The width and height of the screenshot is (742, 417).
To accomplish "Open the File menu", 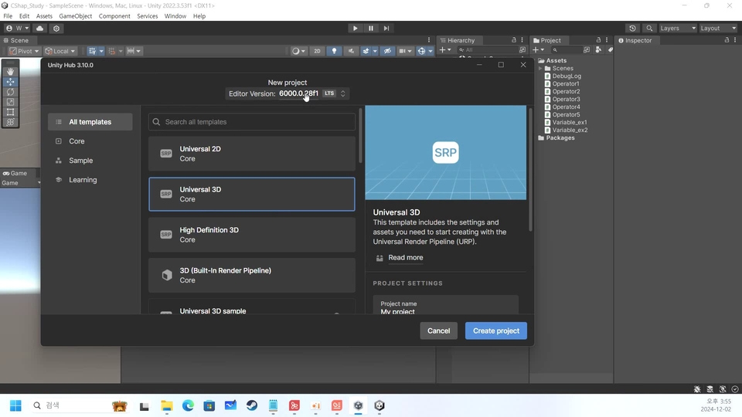I will point(8,16).
